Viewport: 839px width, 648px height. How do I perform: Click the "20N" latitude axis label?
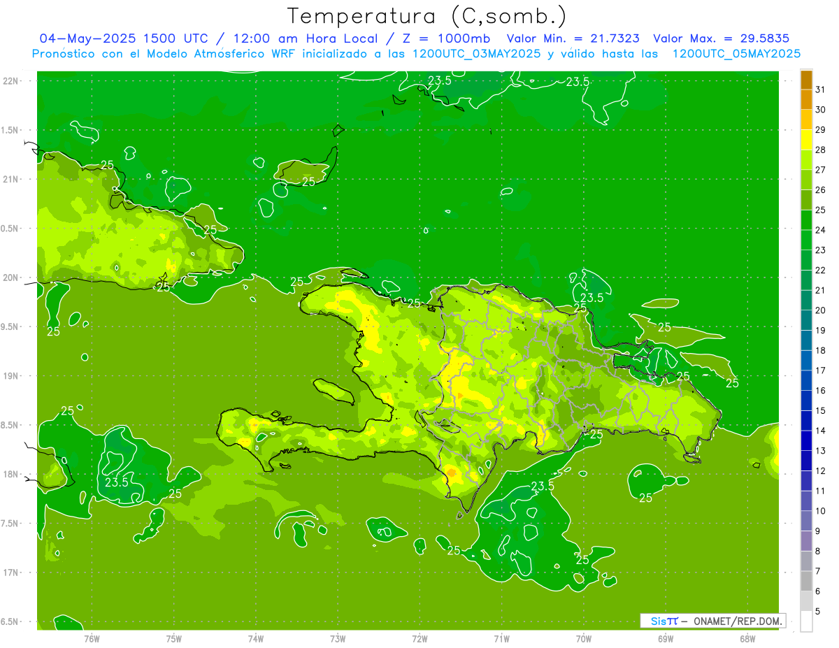[10, 278]
